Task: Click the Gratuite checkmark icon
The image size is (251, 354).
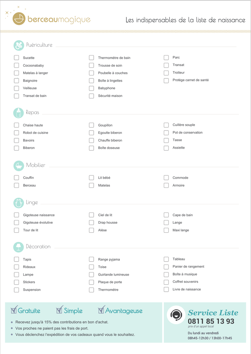Action: pos(14,310)
